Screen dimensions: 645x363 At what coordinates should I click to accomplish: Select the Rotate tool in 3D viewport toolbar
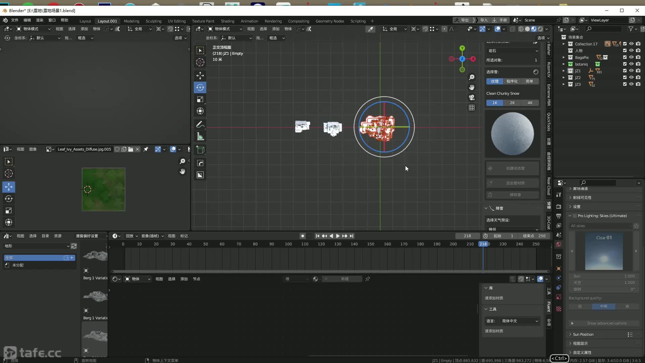coord(200,87)
